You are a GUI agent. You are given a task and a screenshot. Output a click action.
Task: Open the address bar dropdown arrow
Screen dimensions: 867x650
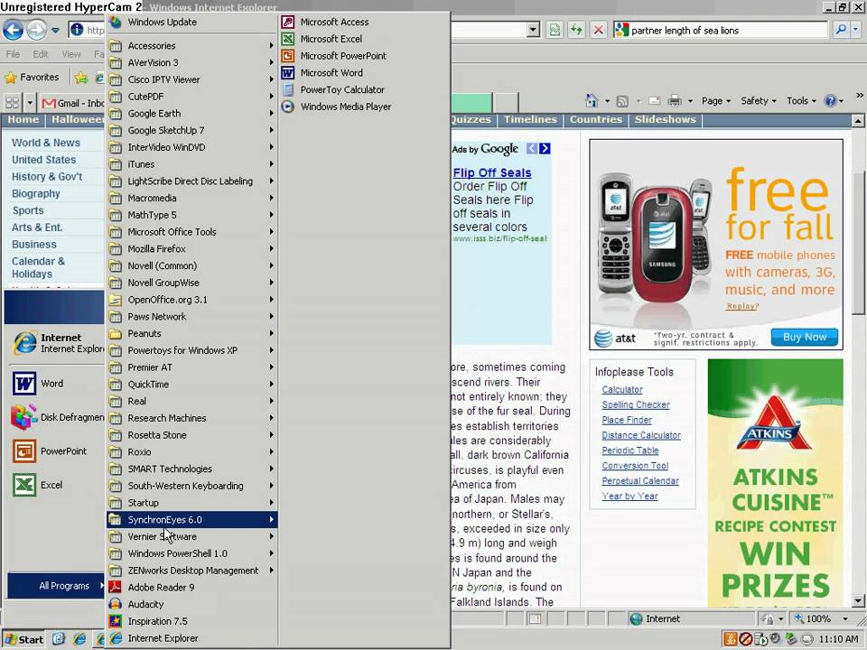(533, 30)
